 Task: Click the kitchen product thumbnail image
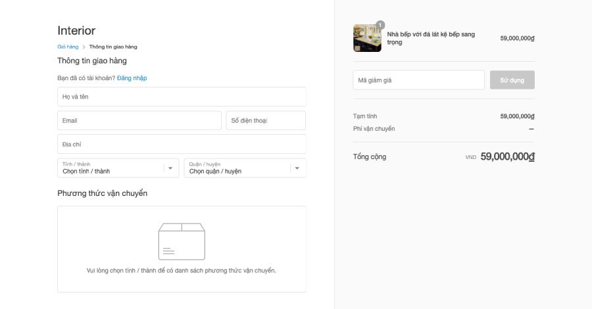pyautogui.click(x=367, y=38)
